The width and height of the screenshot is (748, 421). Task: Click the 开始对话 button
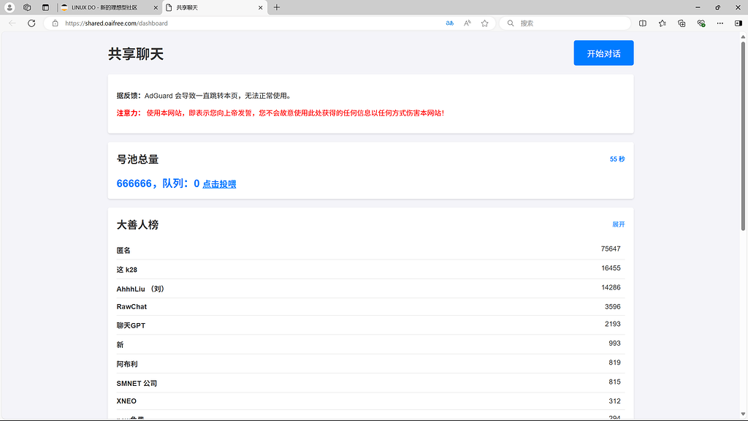pos(603,53)
